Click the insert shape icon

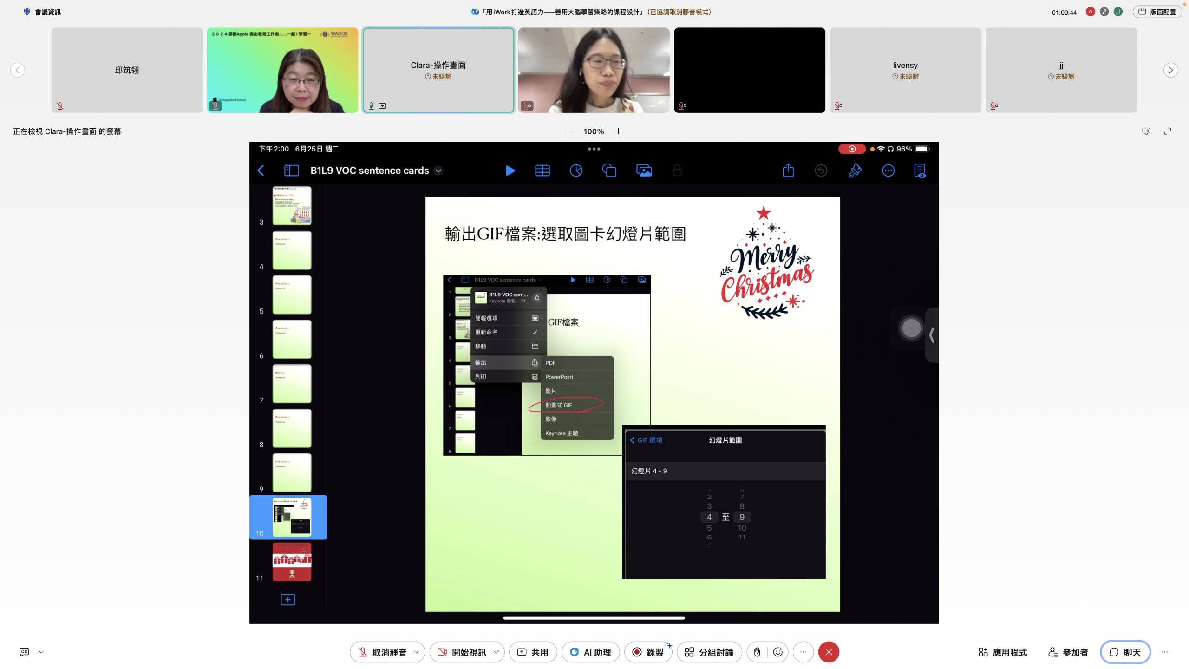pos(609,171)
